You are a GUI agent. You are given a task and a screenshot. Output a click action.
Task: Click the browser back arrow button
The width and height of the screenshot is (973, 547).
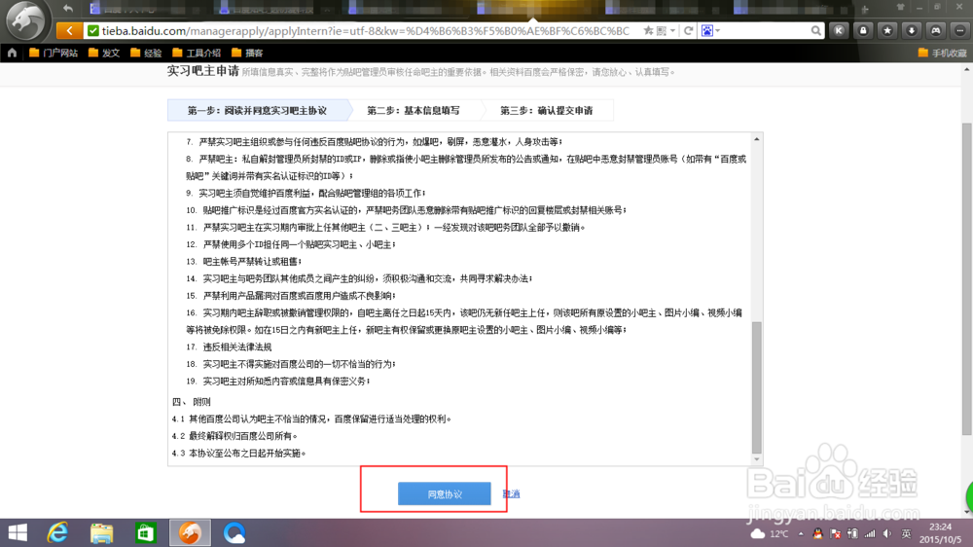(69, 30)
